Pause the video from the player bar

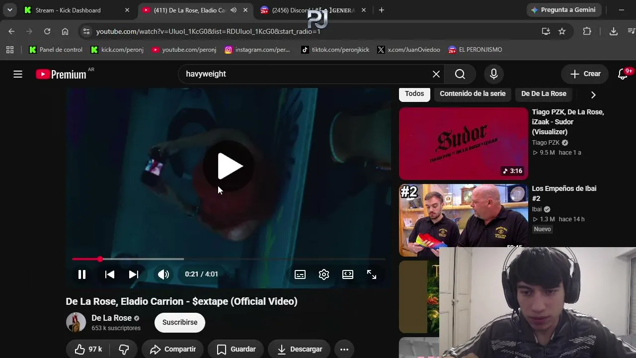[82, 274]
